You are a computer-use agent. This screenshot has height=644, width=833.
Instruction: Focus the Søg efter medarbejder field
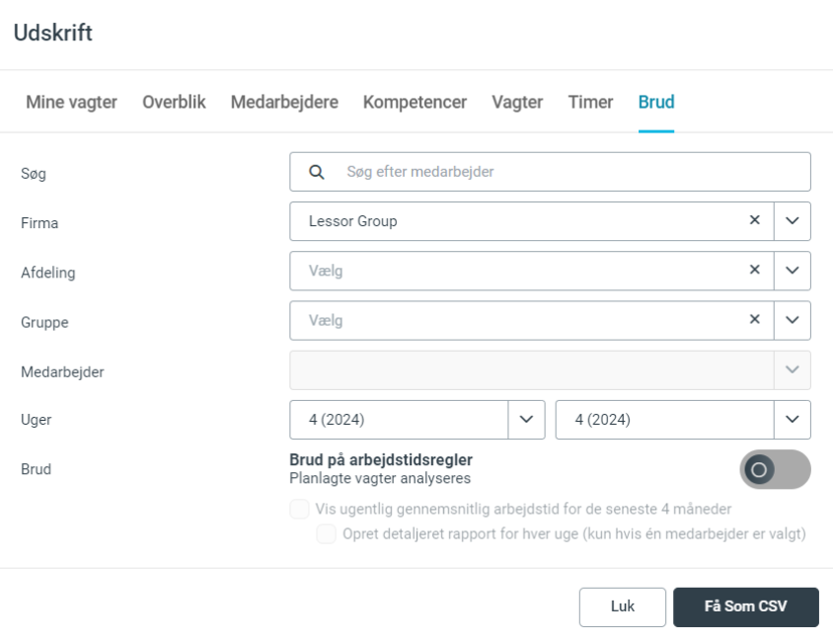[572, 172]
